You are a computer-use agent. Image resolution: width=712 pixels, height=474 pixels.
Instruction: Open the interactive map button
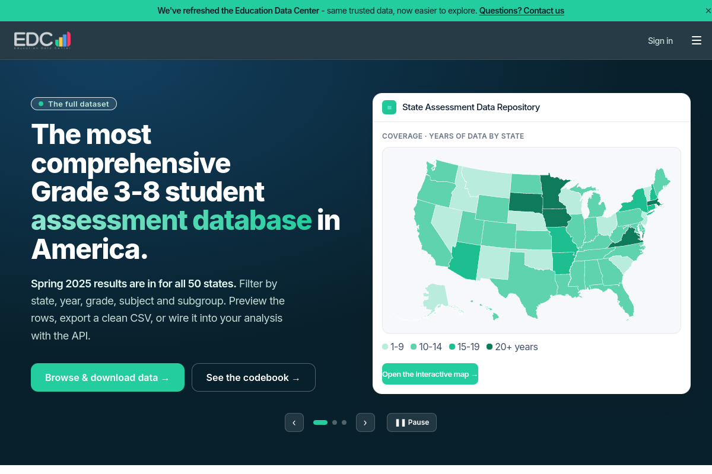click(430, 374)
